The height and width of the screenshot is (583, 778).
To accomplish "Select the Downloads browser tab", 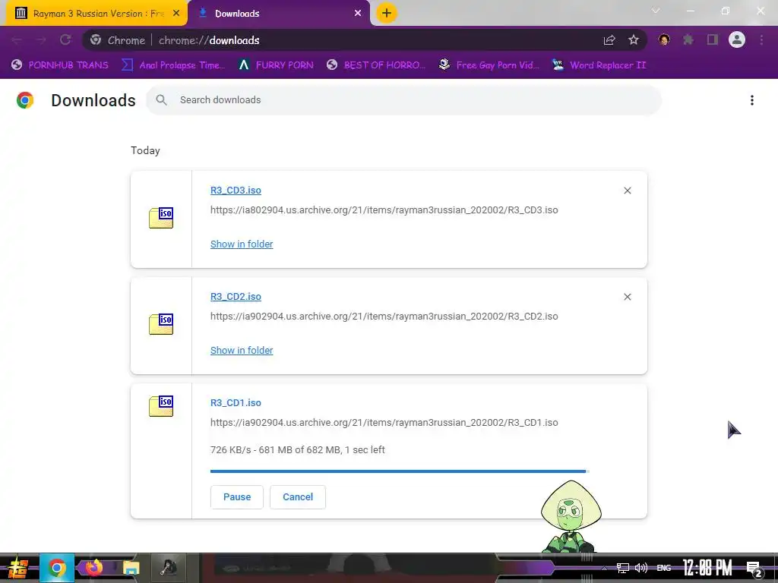I will [x=278, y=14].
